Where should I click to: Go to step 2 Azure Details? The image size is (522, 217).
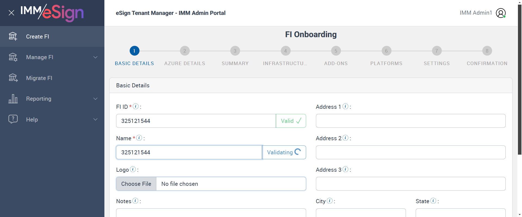click(x=185, y=51)
